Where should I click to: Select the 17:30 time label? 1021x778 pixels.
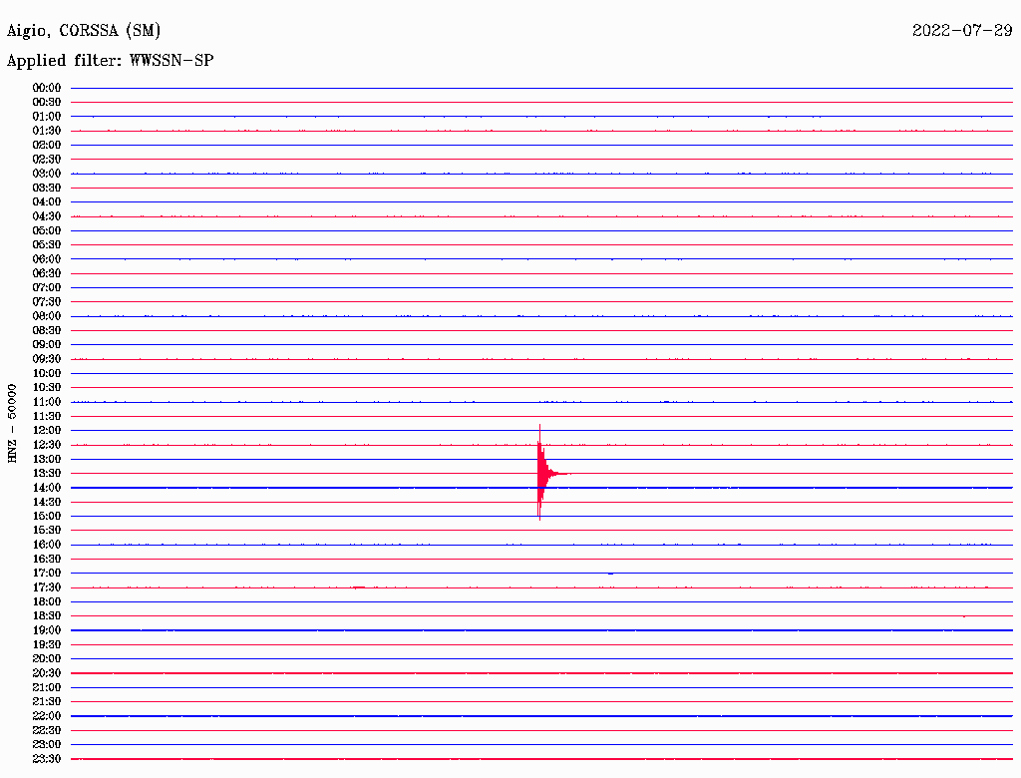tap(47, 587)
